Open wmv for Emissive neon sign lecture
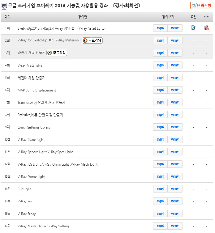The width and height of the screenshot is (215, 233). pyautogui.click(x=175, y=115)
